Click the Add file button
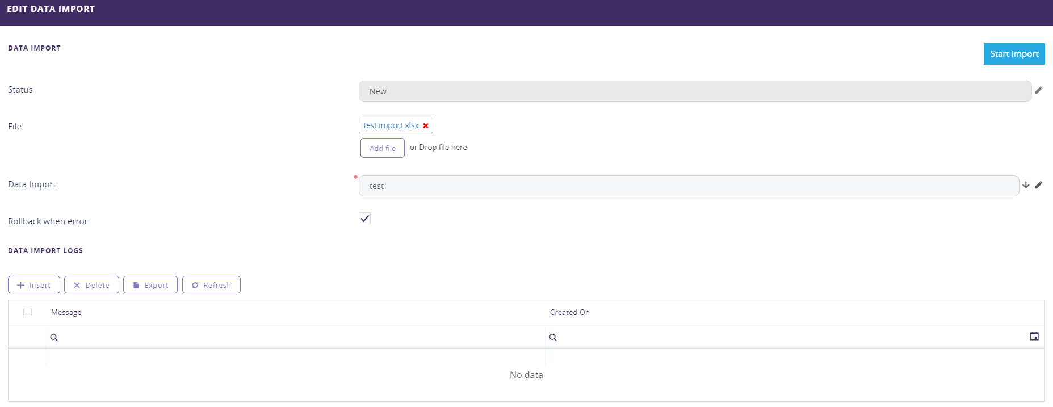 (382, 148)
